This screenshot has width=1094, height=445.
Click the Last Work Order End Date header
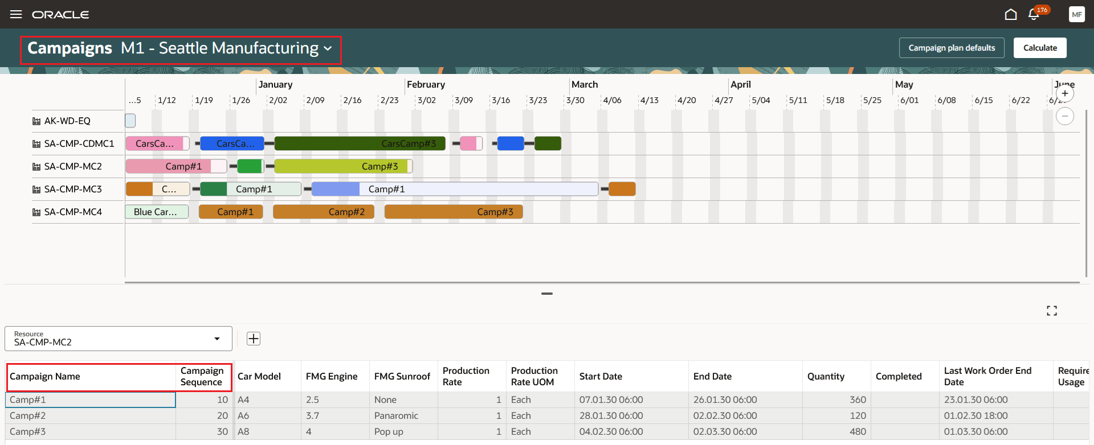point(996,376)
